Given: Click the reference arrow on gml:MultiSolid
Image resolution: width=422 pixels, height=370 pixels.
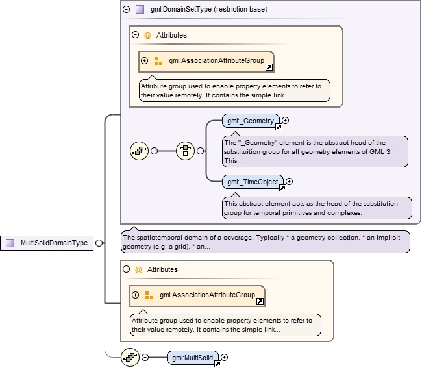Looking at the screenshot, I should (x=217, y=364).
